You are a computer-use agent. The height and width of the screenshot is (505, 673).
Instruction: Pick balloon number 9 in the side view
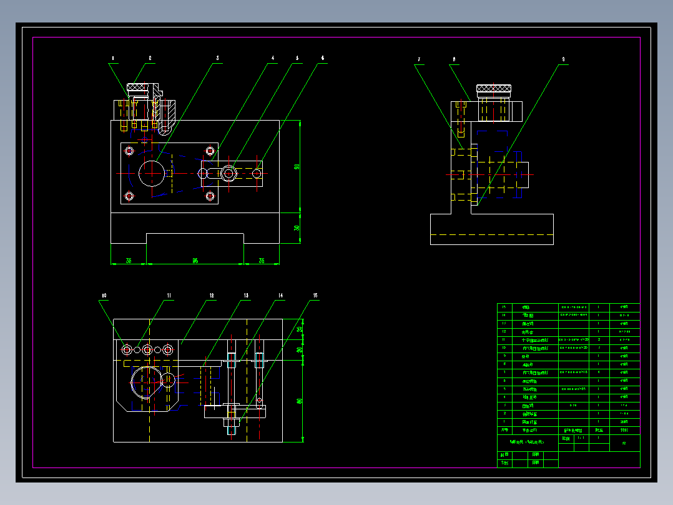coord(563,60)
